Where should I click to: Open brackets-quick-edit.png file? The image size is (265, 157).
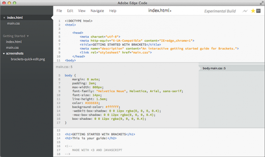pos(28,59)
